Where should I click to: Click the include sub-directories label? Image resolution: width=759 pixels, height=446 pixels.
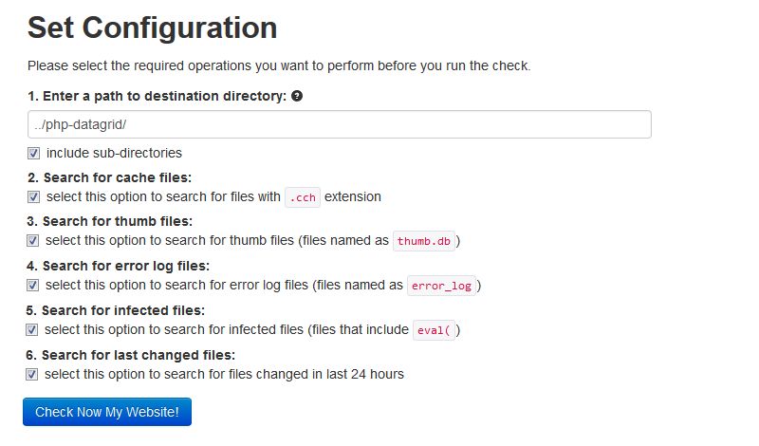pos(114,153)
